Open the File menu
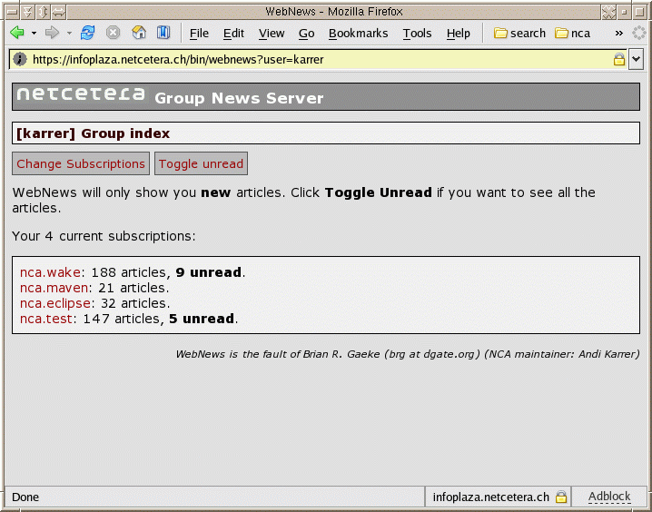The height and width of the screenshot is (512, 652). (x=199, y=34)
